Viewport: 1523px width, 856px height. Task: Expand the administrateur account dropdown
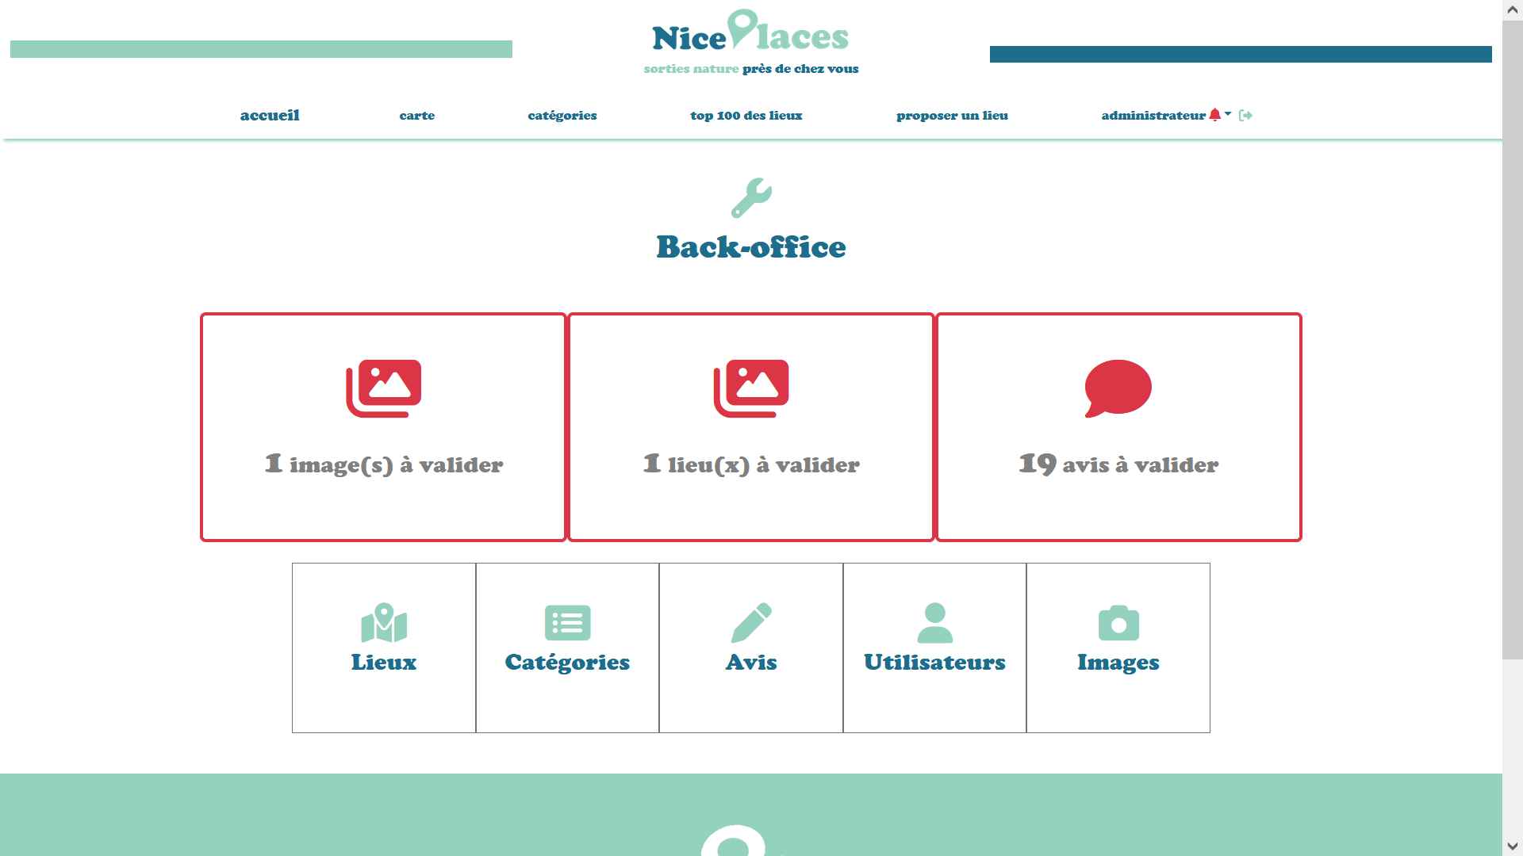tap(1229, 115)
